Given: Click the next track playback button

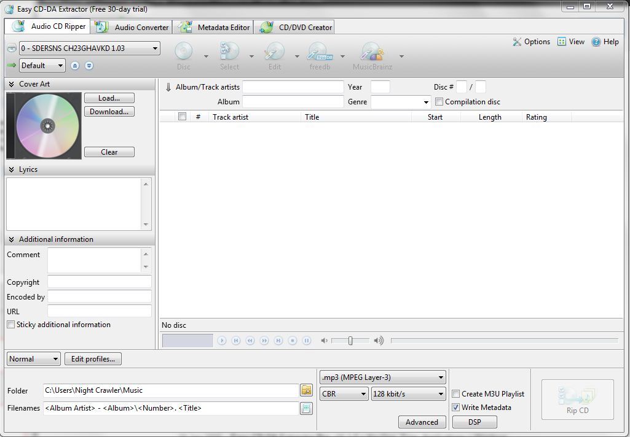Looking at the screenshot, I should 278,341.
